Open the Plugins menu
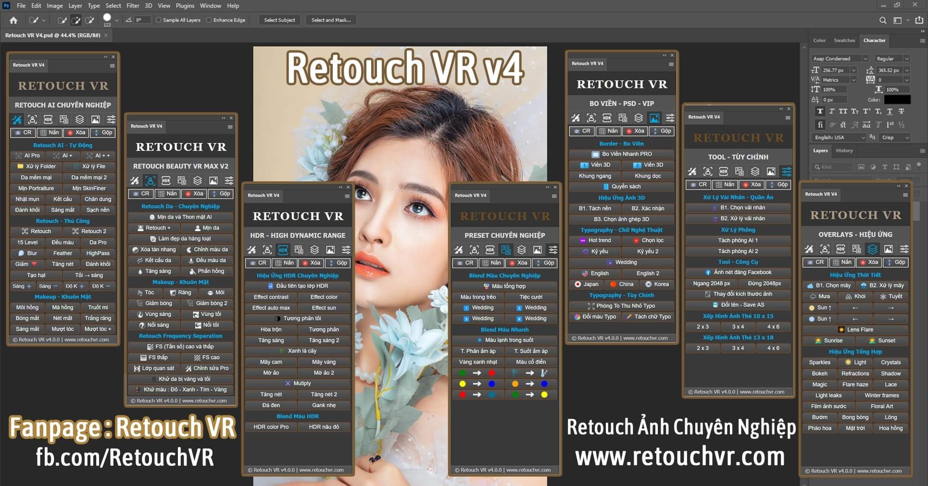 (185, 6)
